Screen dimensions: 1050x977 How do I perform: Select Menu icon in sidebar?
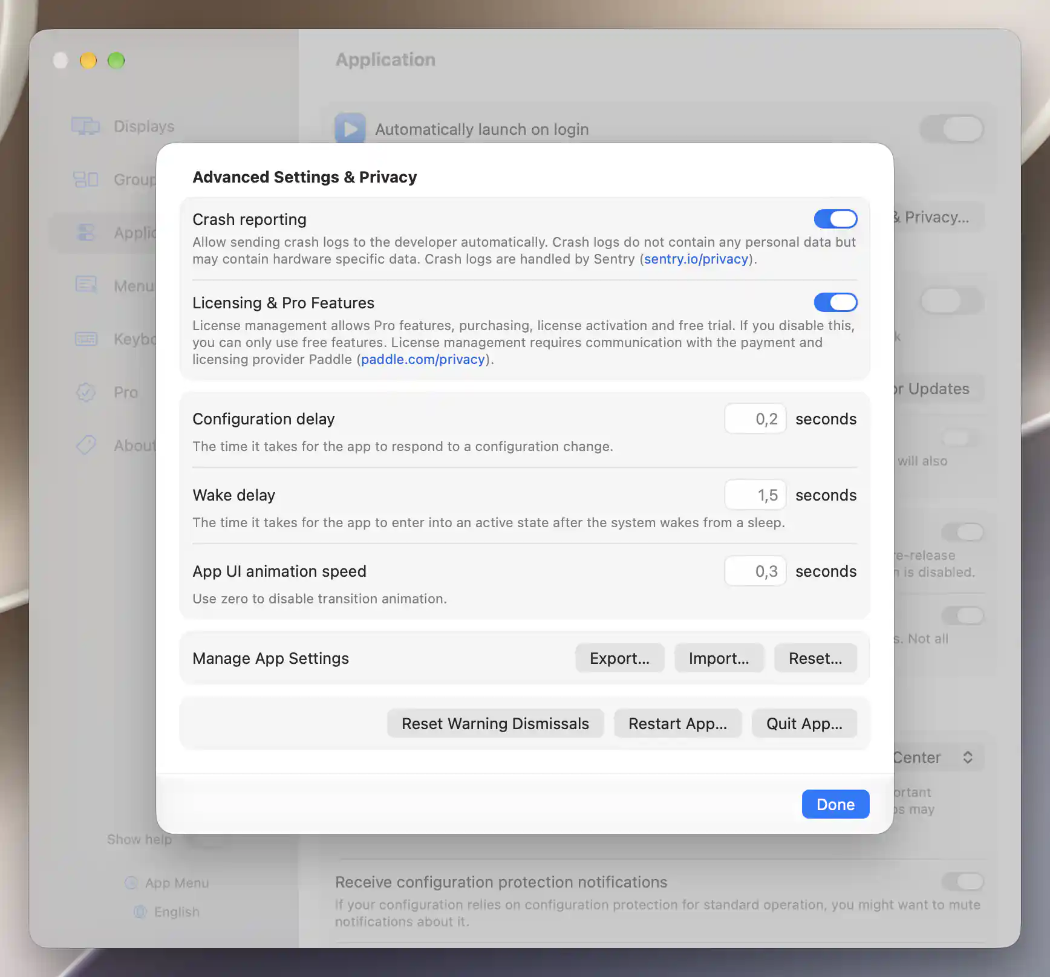pyautogui.click(x=86, y=285)
